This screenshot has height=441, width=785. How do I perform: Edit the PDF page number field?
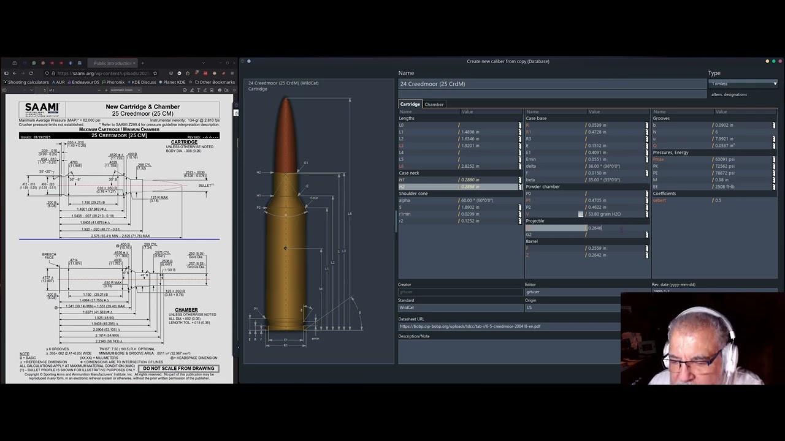click(x=42, y=90)
